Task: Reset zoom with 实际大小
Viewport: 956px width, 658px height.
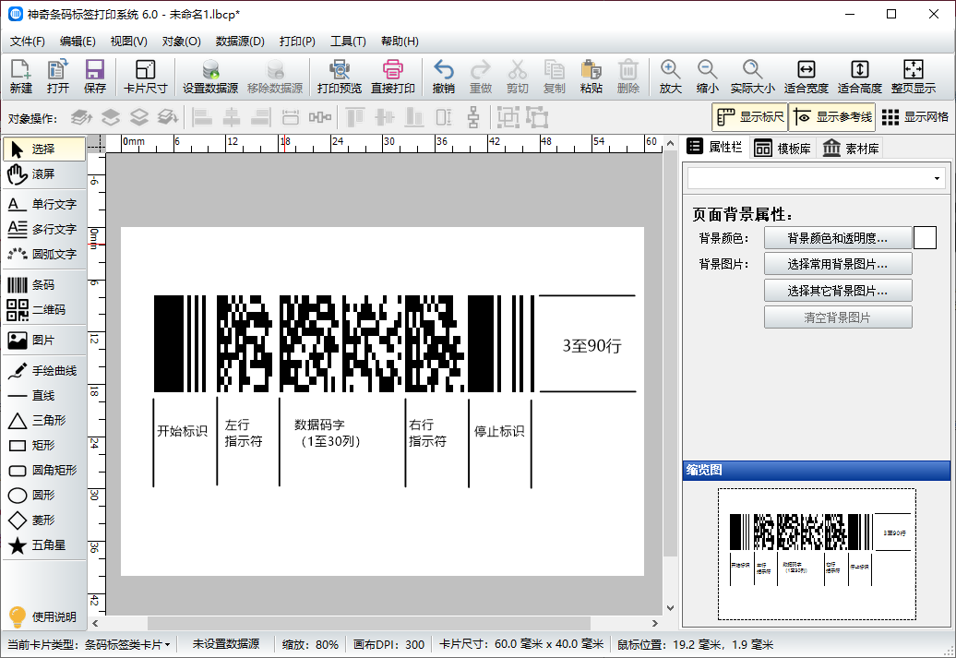Action: coord(752,77)
